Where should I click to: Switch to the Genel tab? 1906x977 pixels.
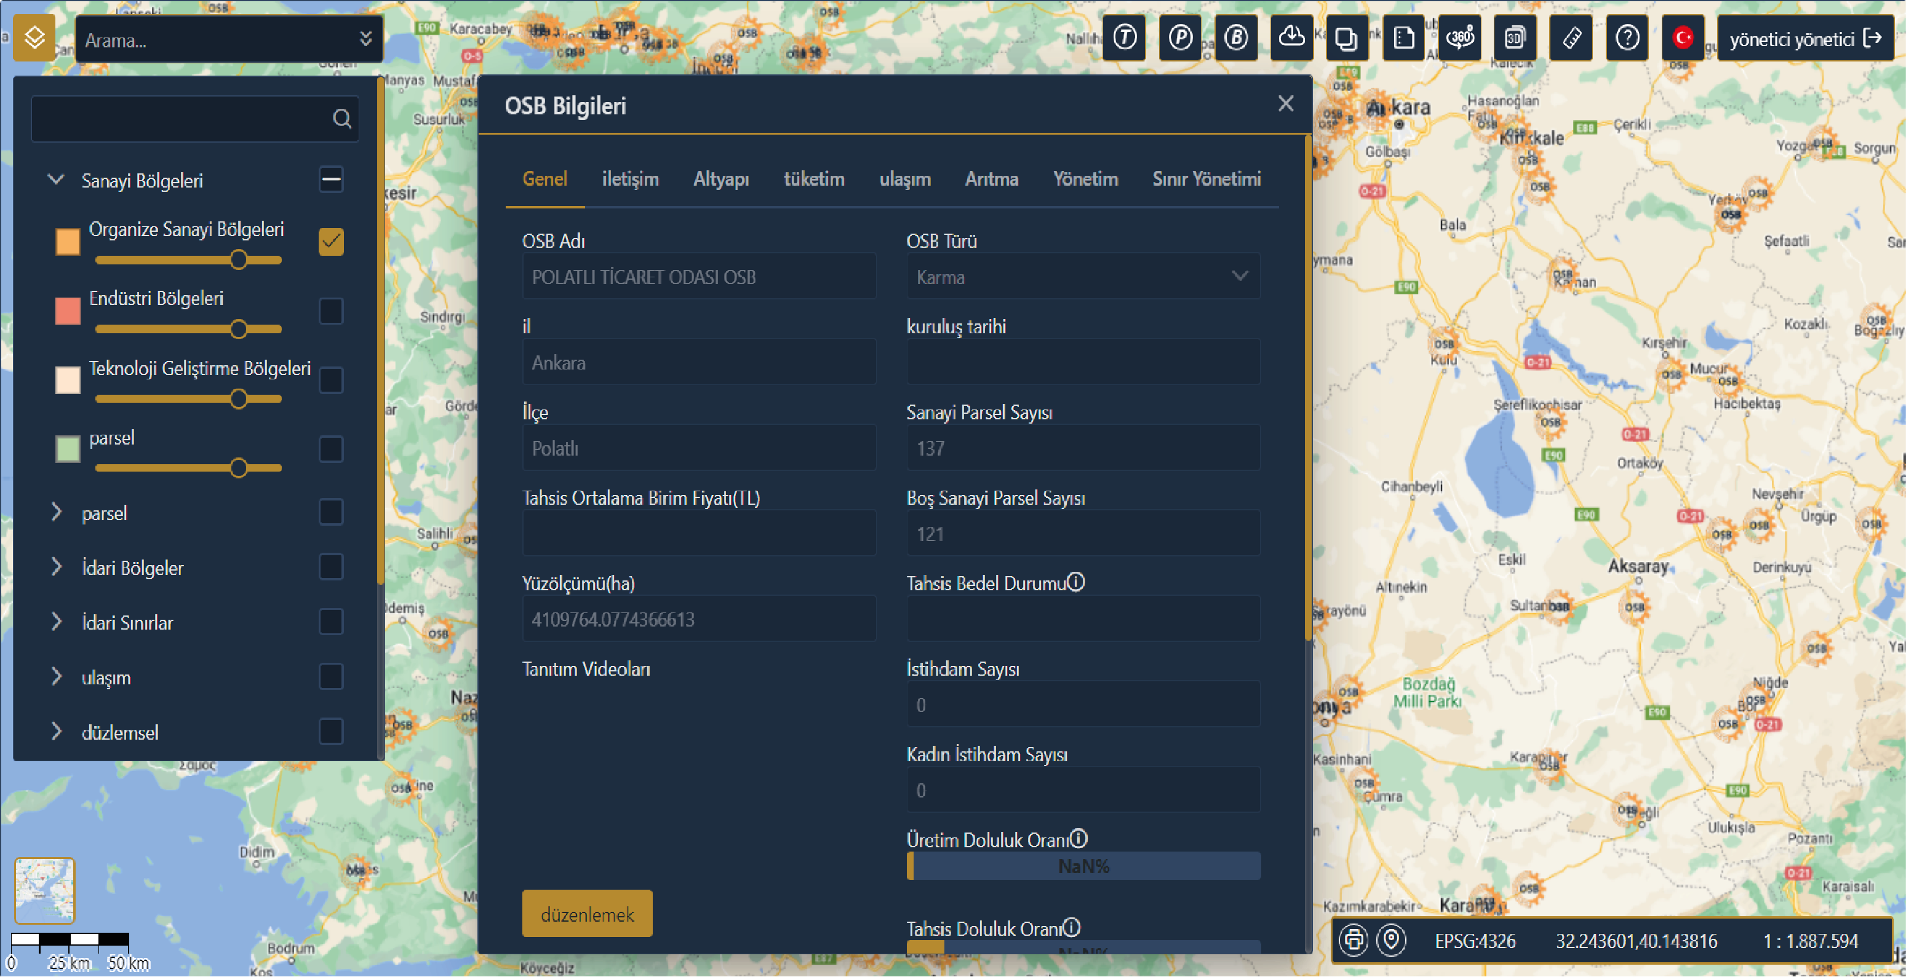(545, 179)
